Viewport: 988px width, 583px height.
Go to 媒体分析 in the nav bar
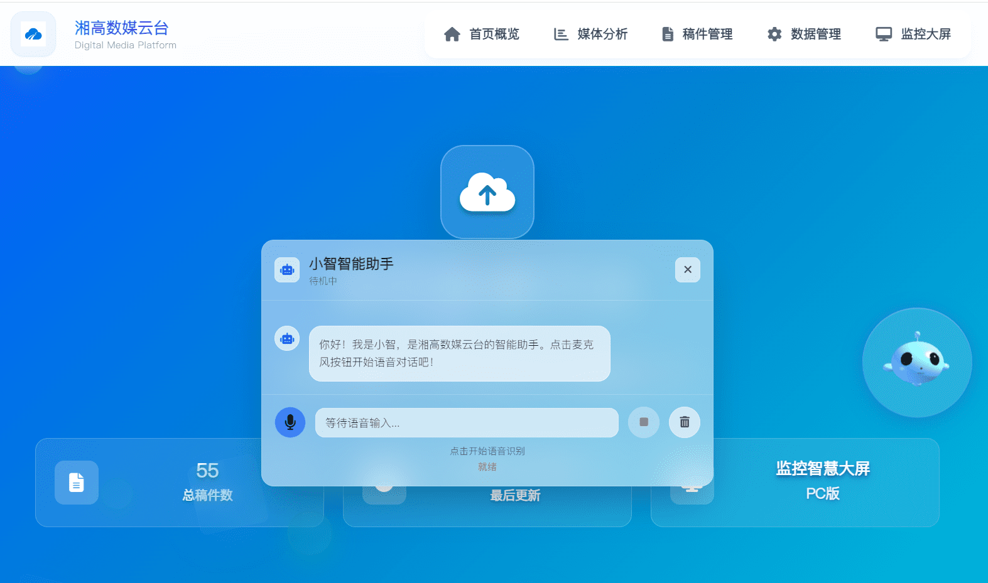pos(590,35)
